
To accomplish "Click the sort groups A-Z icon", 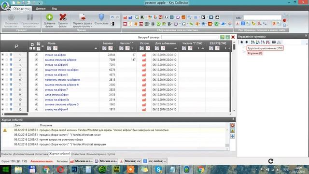I will tap(253, 42).
